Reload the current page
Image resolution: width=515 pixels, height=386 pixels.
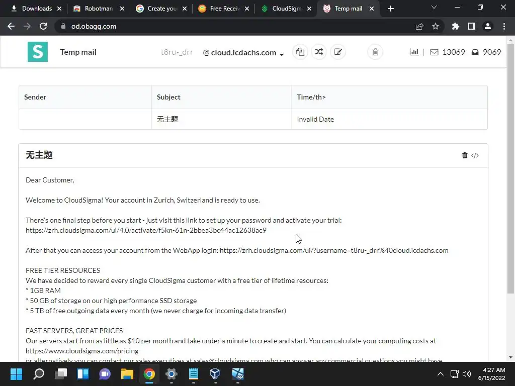pyautogui.click(x=43, y=26)
